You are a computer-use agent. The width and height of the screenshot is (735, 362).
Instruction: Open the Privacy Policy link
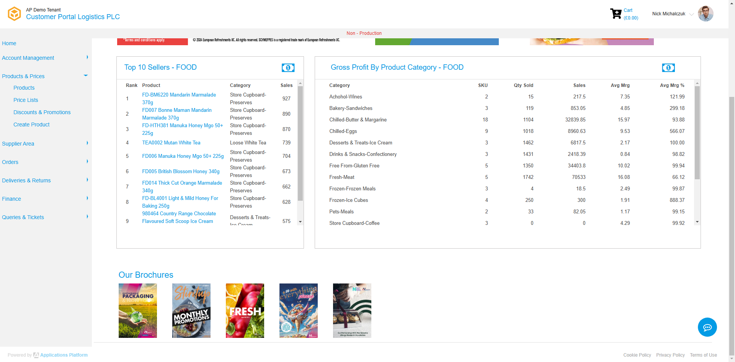pyautogui.click(x=670, y=355)
